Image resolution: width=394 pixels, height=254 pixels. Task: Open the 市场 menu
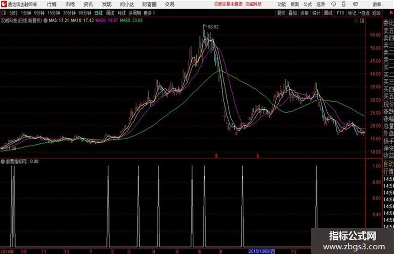70,4
